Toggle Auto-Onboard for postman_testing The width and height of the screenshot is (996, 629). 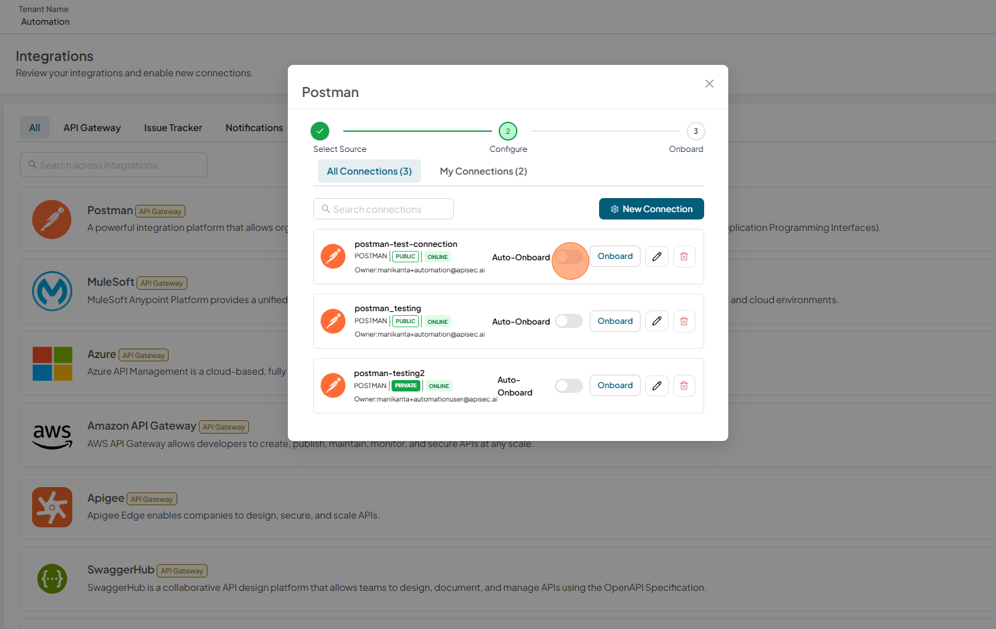point(569,321)
